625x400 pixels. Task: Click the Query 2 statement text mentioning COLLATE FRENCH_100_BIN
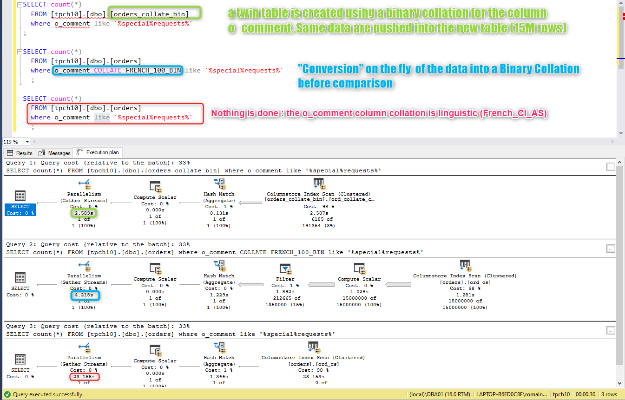coord(215,252)
